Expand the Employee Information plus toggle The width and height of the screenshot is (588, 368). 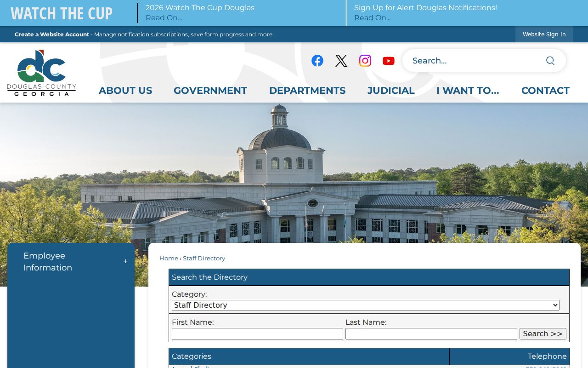(125, 261)
